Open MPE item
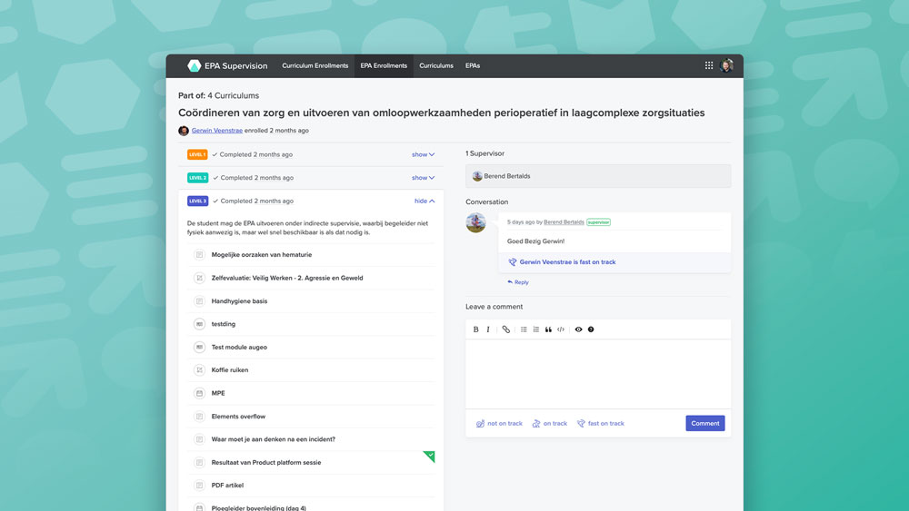The width and height of the screenshot is (909, 511). 218,393
